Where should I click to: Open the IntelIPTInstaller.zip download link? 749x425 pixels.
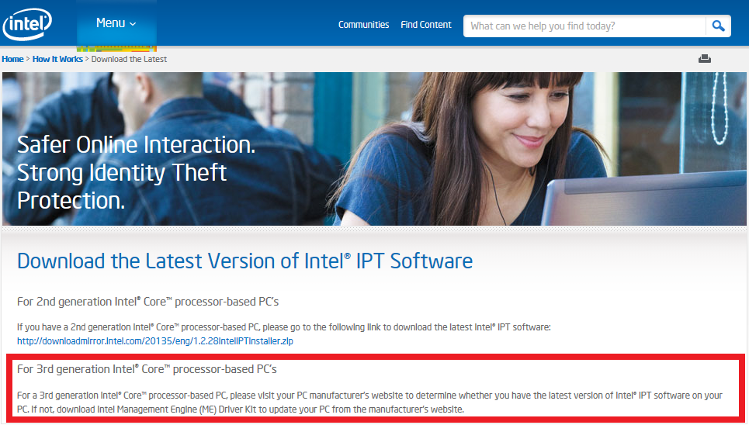click(x=154, y=341)
